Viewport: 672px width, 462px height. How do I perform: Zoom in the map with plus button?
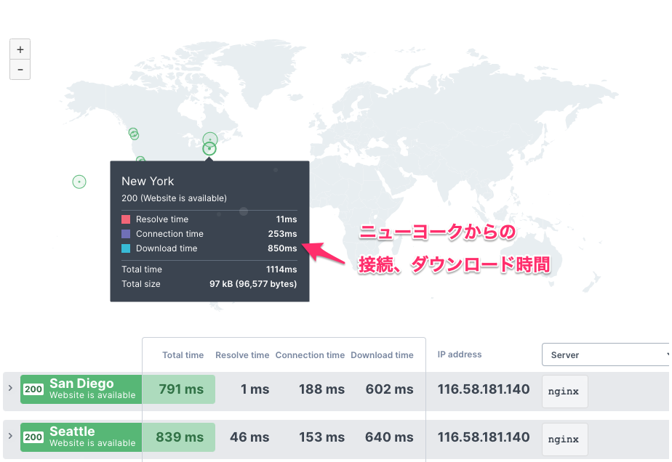[x=20, y=49]
